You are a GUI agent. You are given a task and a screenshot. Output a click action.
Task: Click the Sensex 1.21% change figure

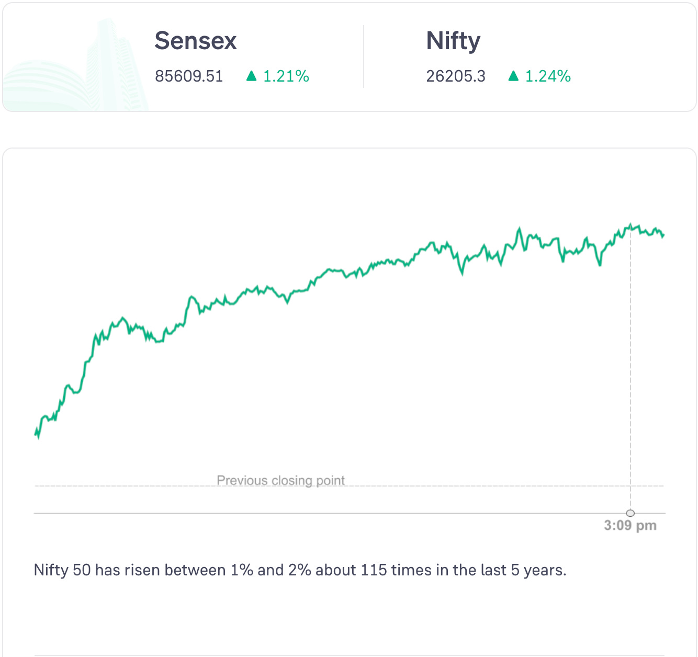(x=286, y=76)
